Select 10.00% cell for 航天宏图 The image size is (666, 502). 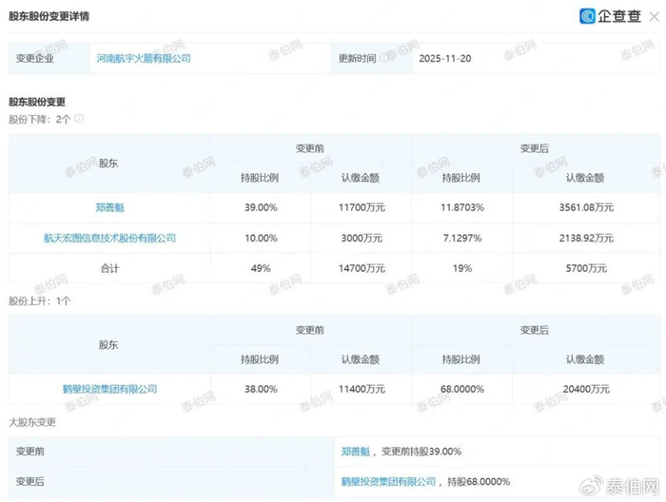click(261, 238)
